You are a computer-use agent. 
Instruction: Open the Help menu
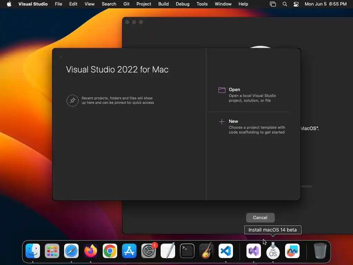point(243,4)
